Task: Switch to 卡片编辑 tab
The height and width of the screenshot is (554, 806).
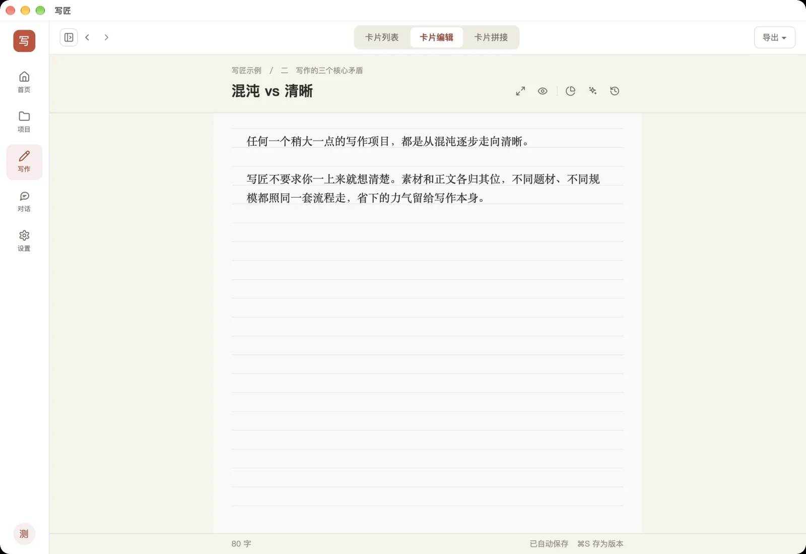Action: tap(436, 37)
